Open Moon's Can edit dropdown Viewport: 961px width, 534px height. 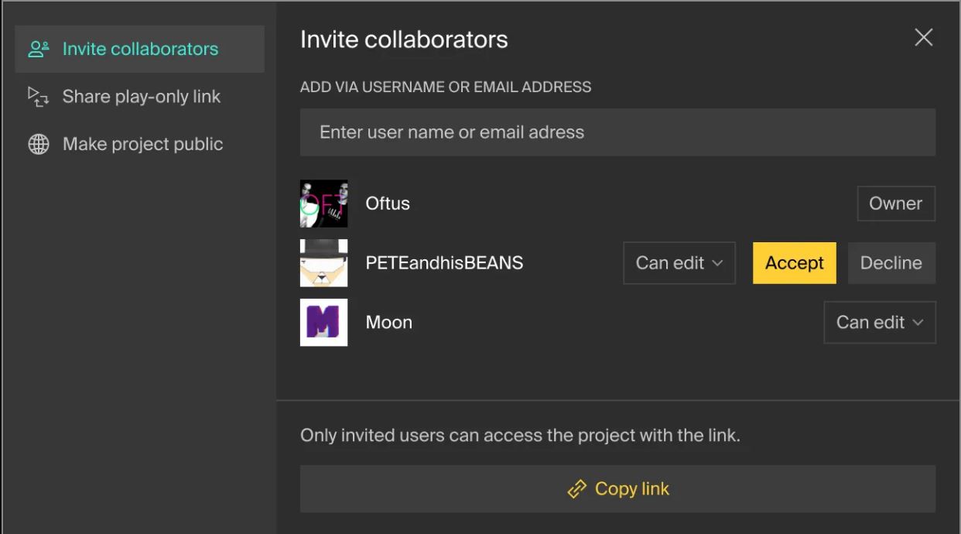tap(879, 322)
